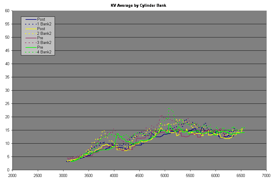This screenshot has height=184, width=277.
Task: Click the x-axis label 6000
Action: point(216,175)
